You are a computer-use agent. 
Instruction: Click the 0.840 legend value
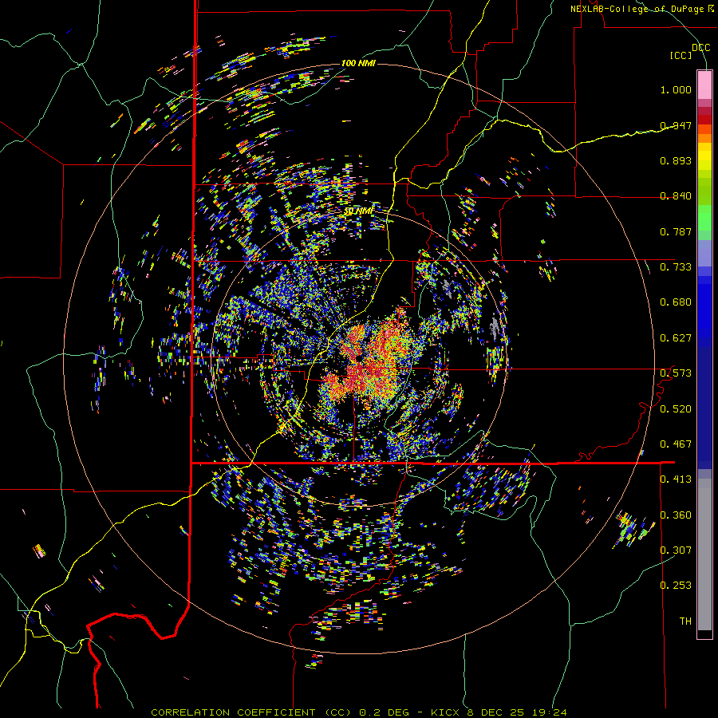coord(676,196)
